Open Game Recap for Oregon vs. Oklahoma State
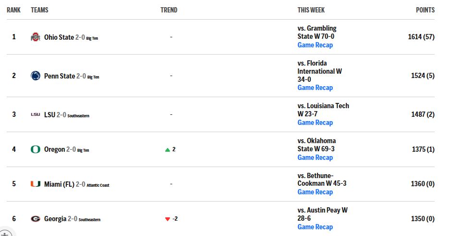450x236 pixels. [315, 157]
